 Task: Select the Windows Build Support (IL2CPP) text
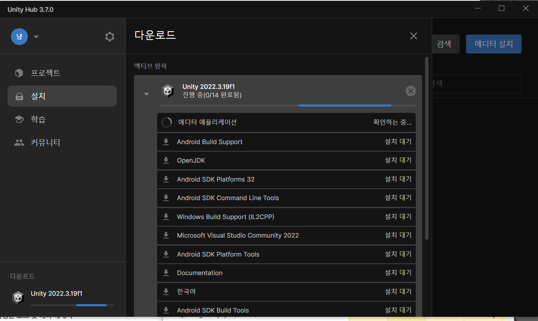pyautogui.click(x=226, y=217)
